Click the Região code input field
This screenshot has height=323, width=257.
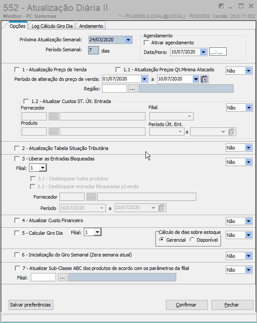tap(115, 89)
